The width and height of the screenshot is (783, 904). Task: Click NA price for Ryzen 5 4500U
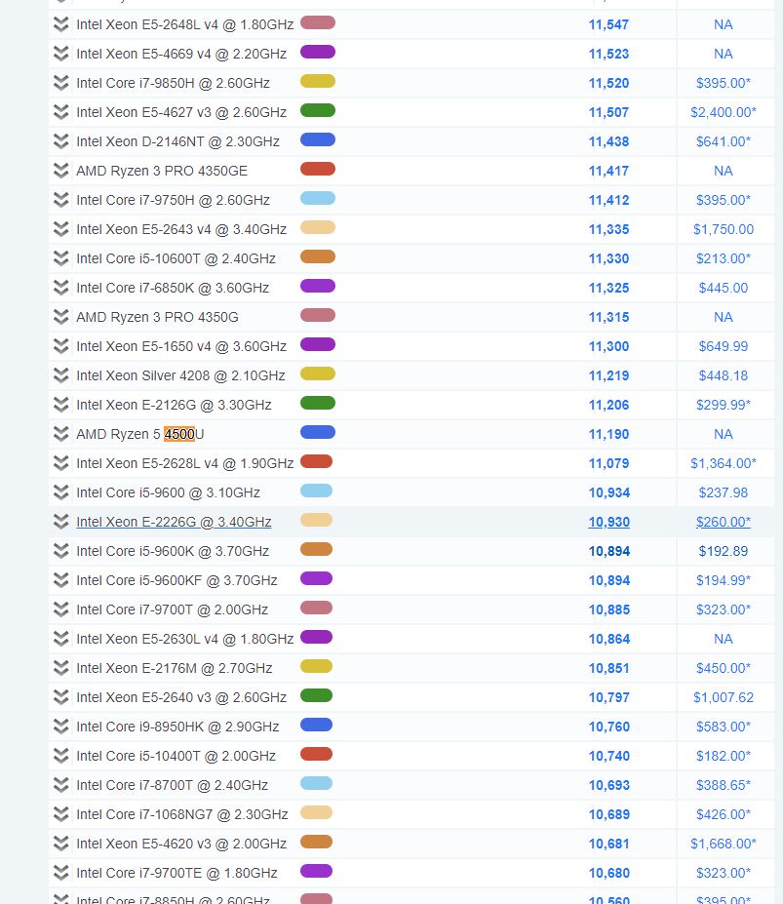coord(724,434)
